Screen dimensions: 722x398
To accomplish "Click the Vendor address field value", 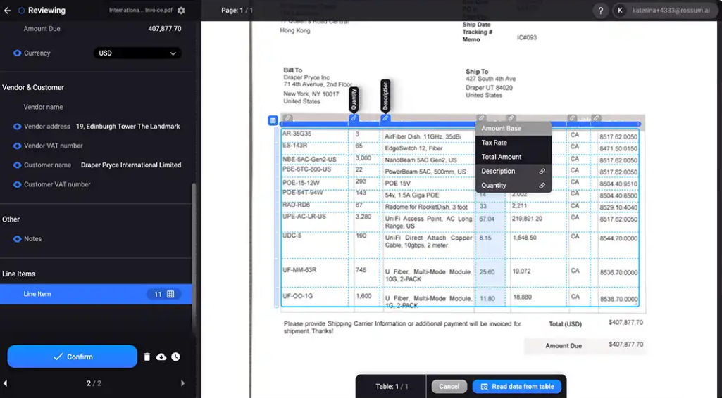I will coord(128,127).
